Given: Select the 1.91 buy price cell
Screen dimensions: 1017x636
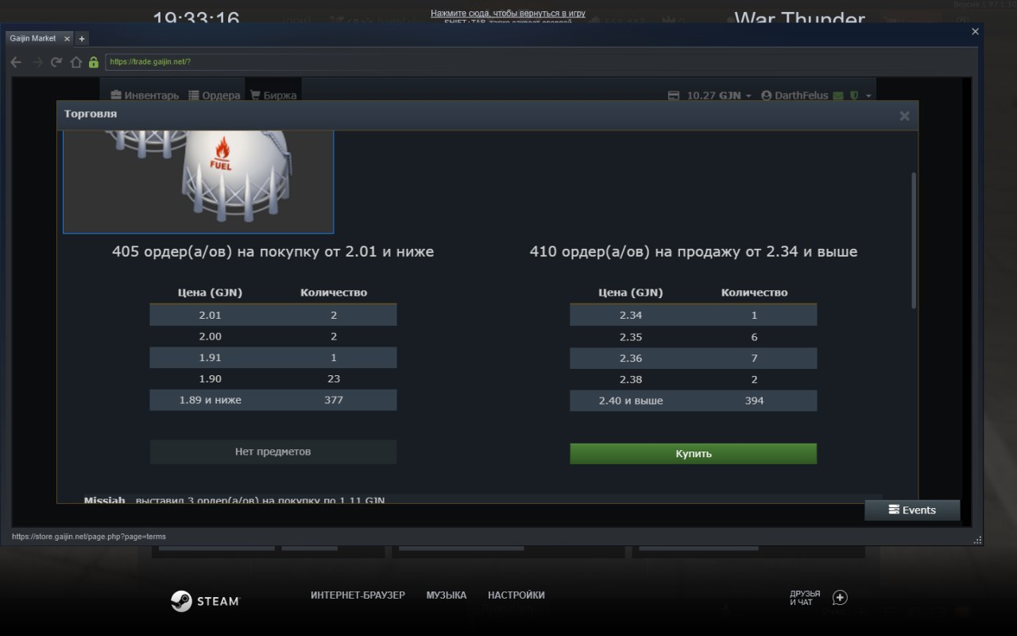Looking at the screenshot, I should coord(210,358).
